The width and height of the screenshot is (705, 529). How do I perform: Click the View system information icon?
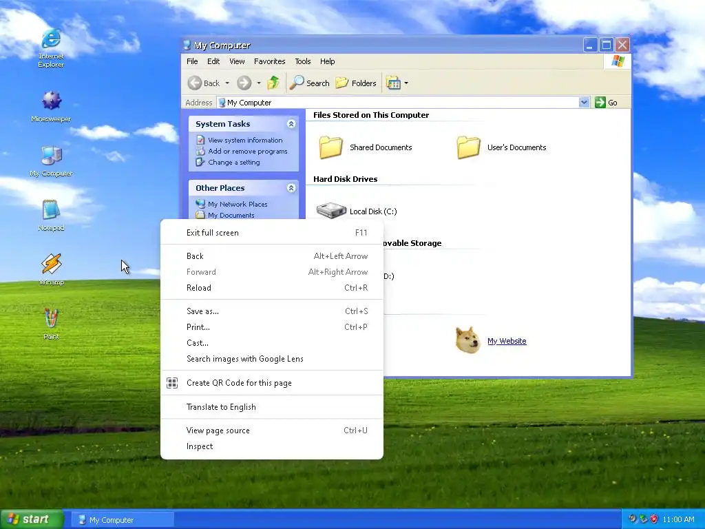point(200,140)
